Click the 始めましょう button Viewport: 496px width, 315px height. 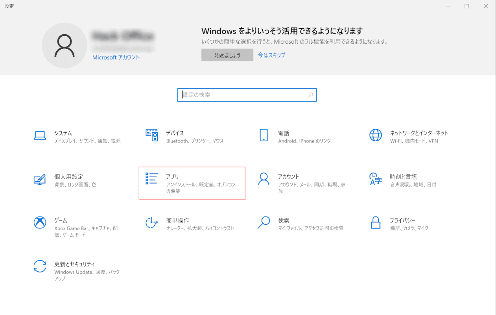(227, 55)
